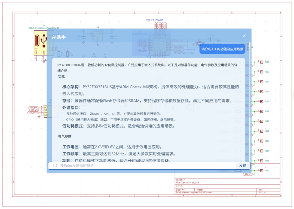Screen dimensions: 294x209
Task: Select connector J110 in the schematic
Action: pyautogui.click(x=262, y=151)
